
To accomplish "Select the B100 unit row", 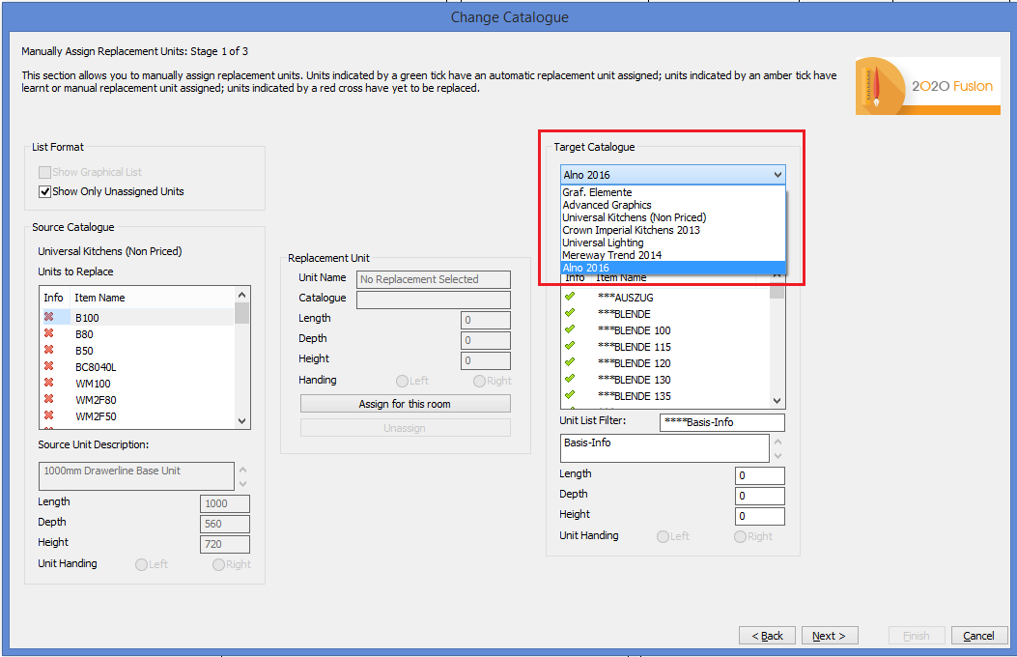I will pyautogui.click(x=137, y=317).
